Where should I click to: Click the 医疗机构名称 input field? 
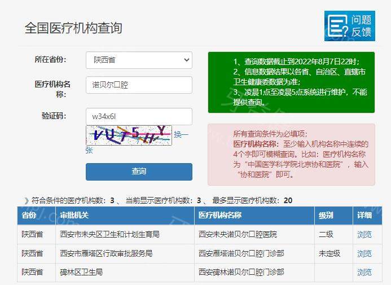click(x=139, y=85)
